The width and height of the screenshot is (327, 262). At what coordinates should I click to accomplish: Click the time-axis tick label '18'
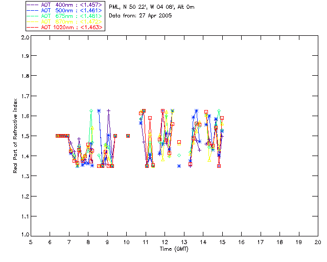coord(279,242)
